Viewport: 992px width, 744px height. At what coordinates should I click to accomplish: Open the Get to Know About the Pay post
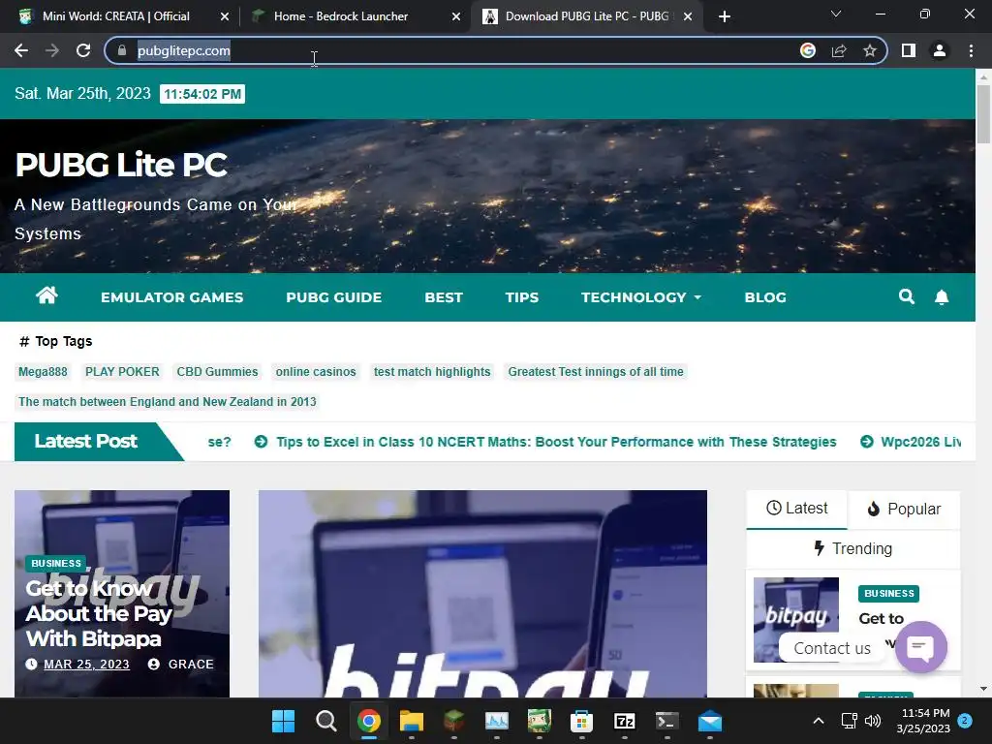[100, 613]
